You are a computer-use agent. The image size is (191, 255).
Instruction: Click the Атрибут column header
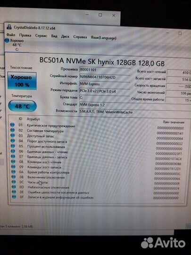pyautogui.click(x=33, y=119)
